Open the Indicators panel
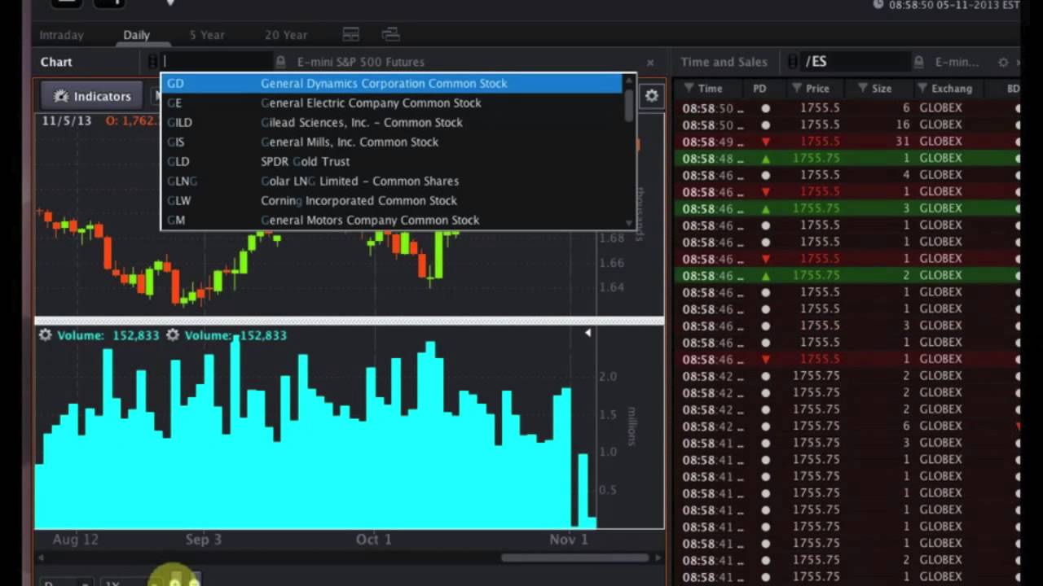The height and width of the screenshot is (586, 1043). [91, 96]
